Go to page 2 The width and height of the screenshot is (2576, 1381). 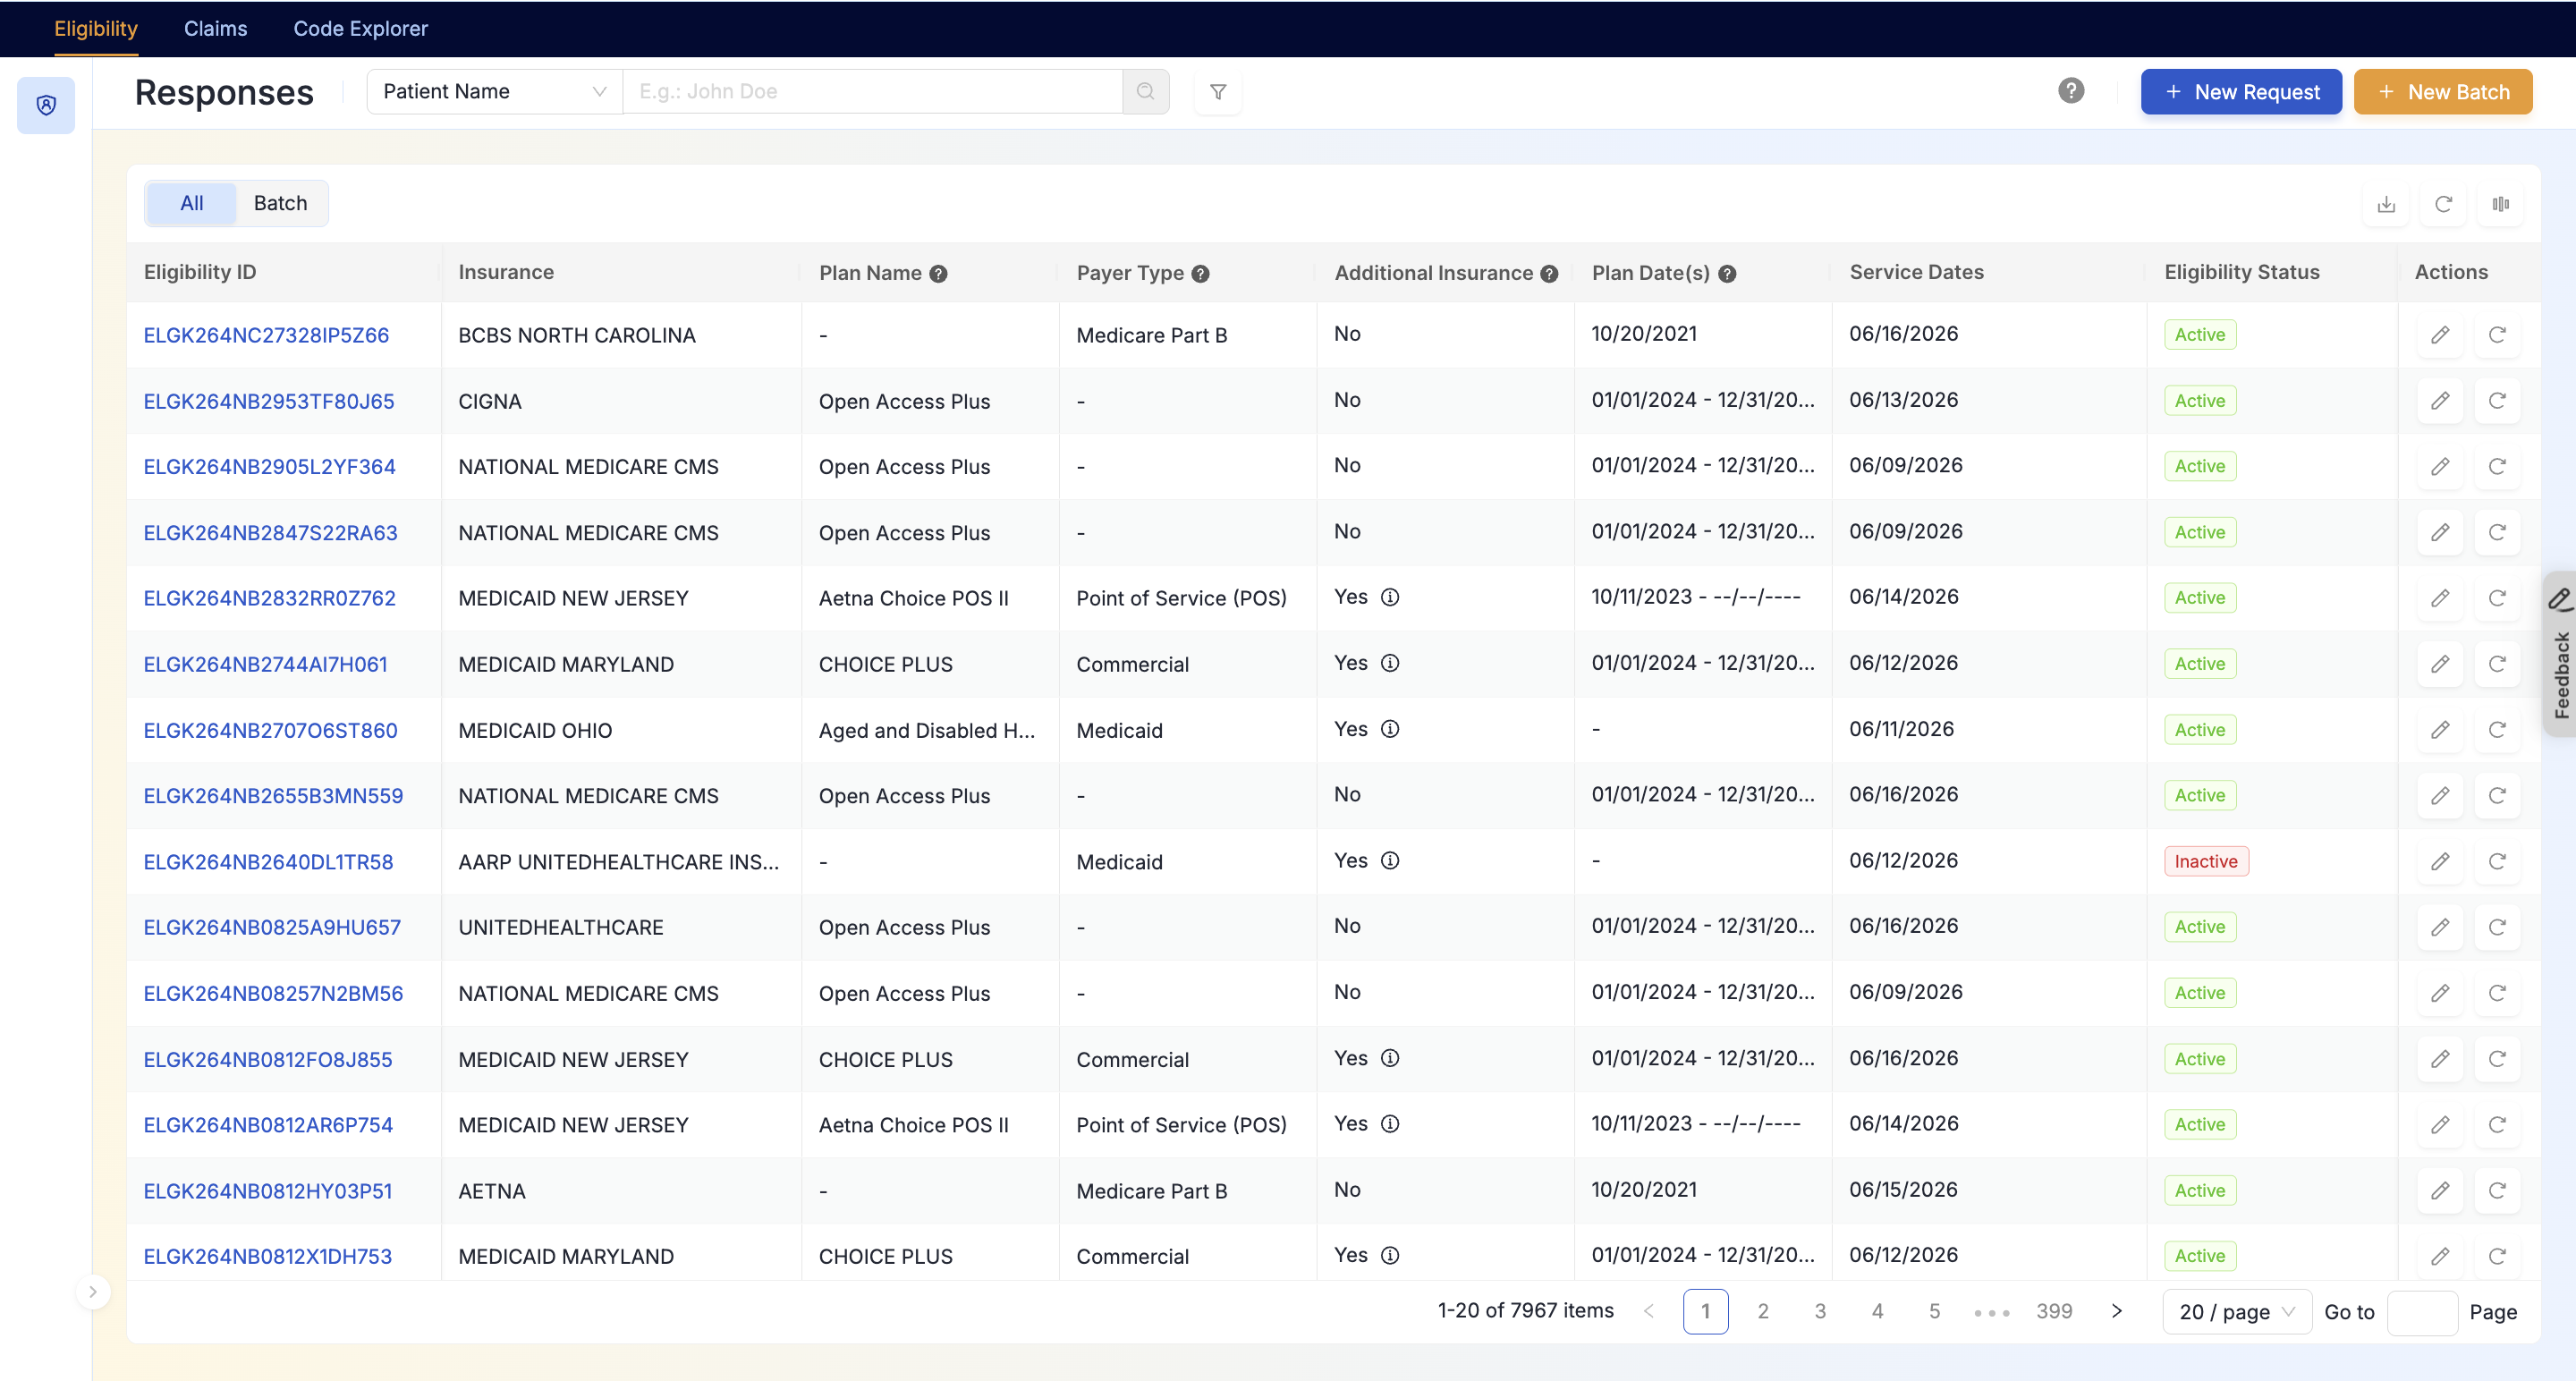tap(1763, 1312)
